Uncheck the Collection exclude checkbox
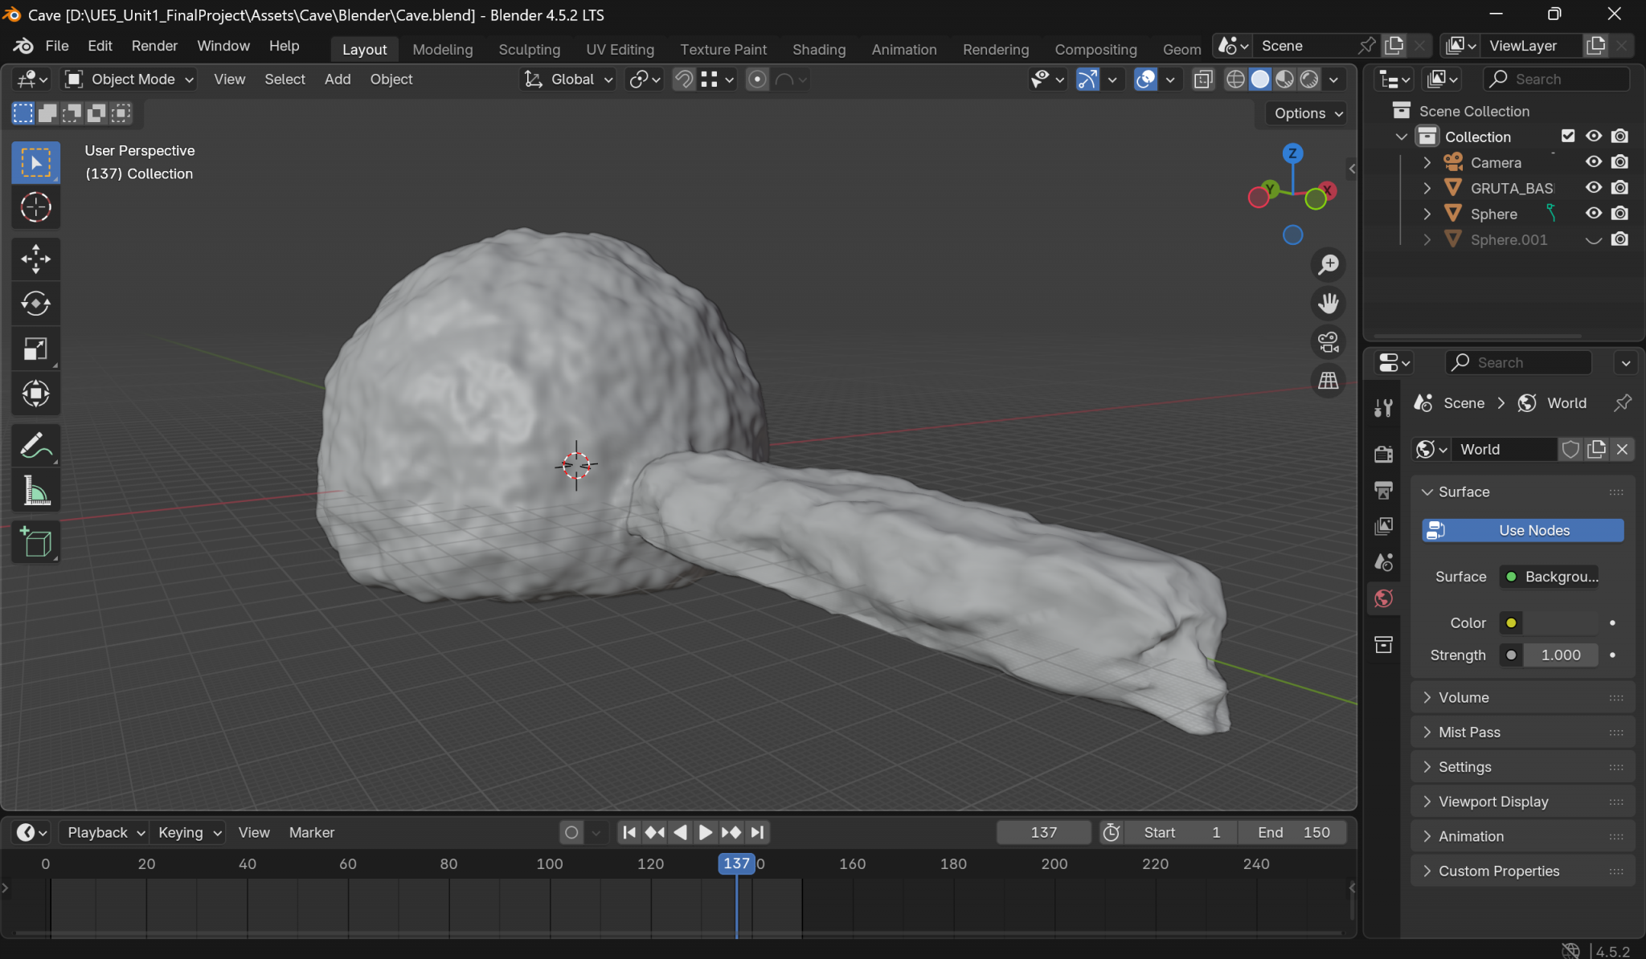The width and height of the screenshot is (1646, 959). coord(1567,137)
